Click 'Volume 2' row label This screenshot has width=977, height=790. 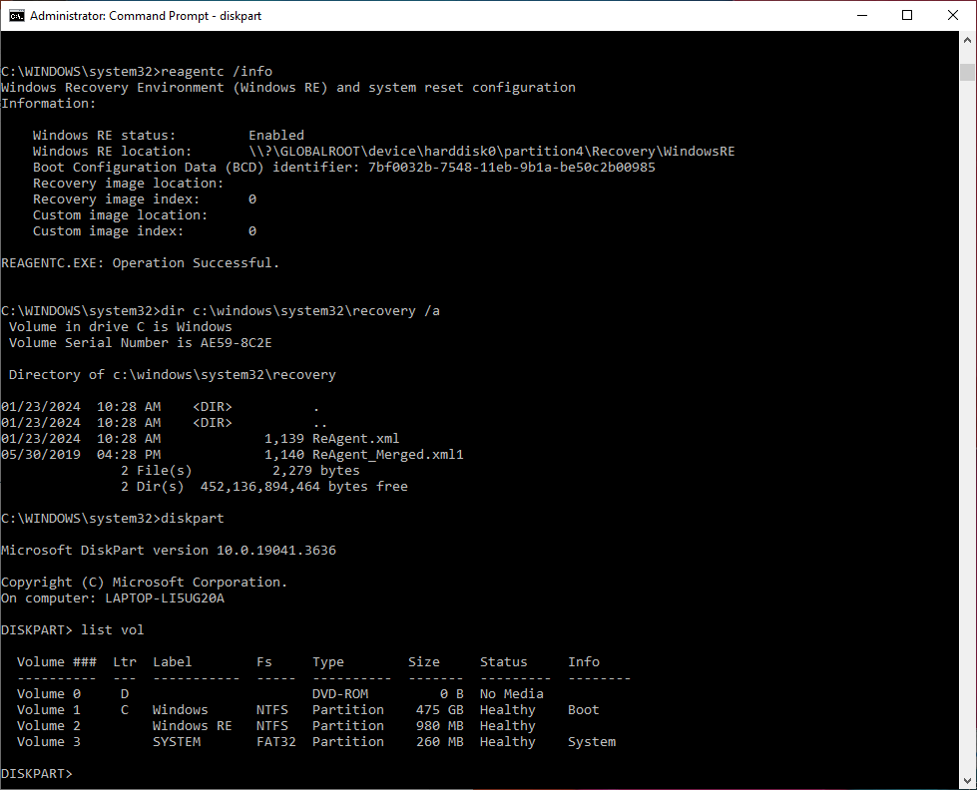click(x=49, y=726)
